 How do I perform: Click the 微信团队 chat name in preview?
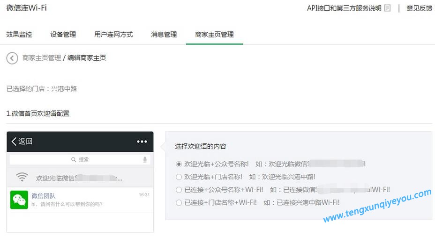click(43, 196)
